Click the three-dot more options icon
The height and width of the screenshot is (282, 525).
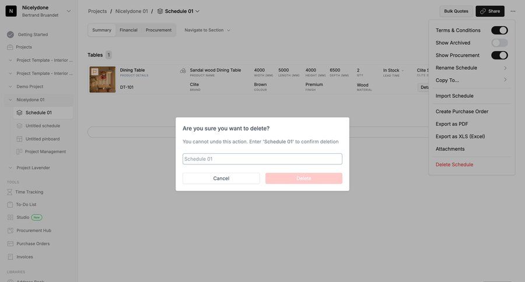click(513, 11)
